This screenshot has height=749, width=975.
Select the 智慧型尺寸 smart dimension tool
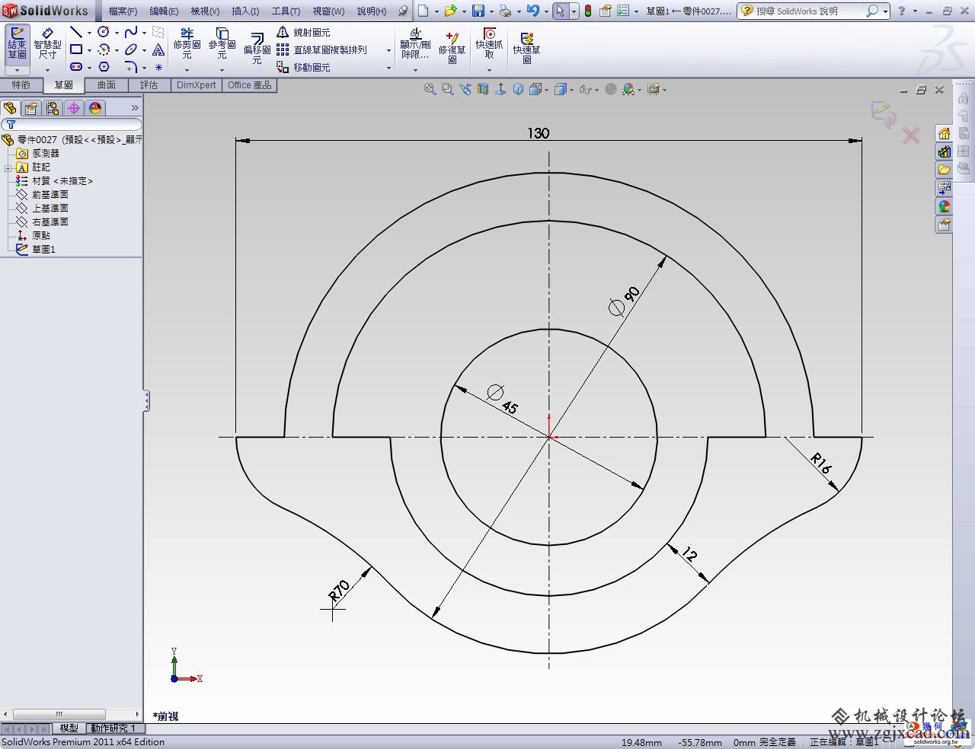(47, 44)
